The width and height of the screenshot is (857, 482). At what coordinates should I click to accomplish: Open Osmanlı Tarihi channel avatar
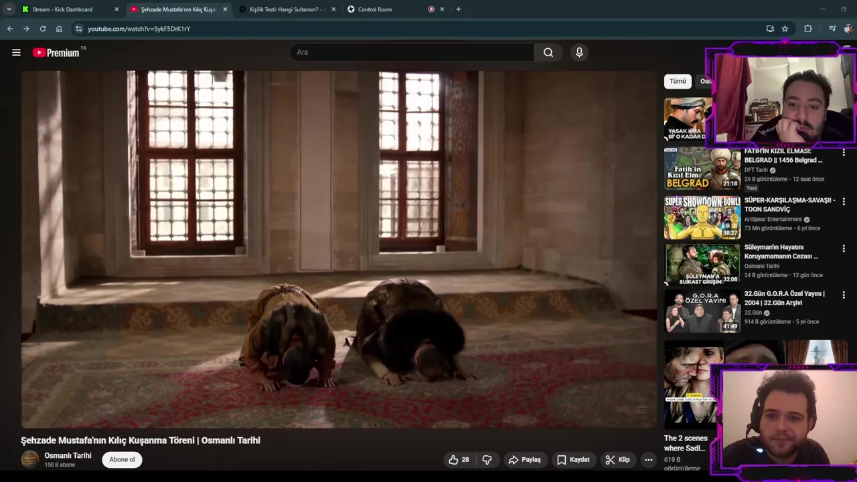[30, 459]
